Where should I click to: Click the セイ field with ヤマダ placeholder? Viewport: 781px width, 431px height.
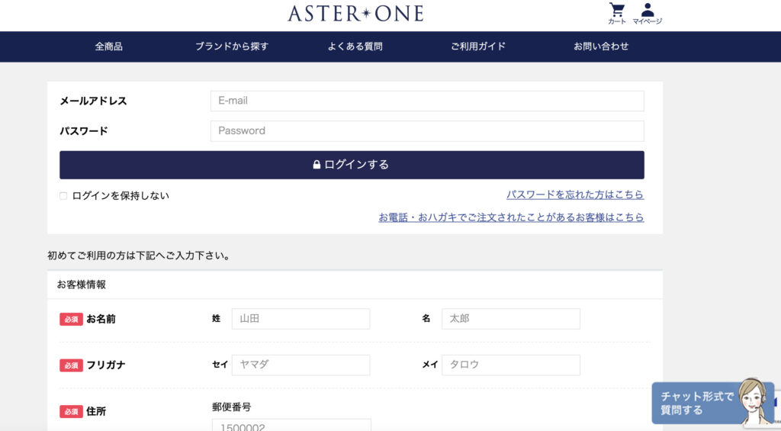(301, 365)
